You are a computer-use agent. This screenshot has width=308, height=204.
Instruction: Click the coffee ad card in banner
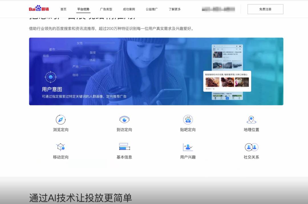coord(227,81)
